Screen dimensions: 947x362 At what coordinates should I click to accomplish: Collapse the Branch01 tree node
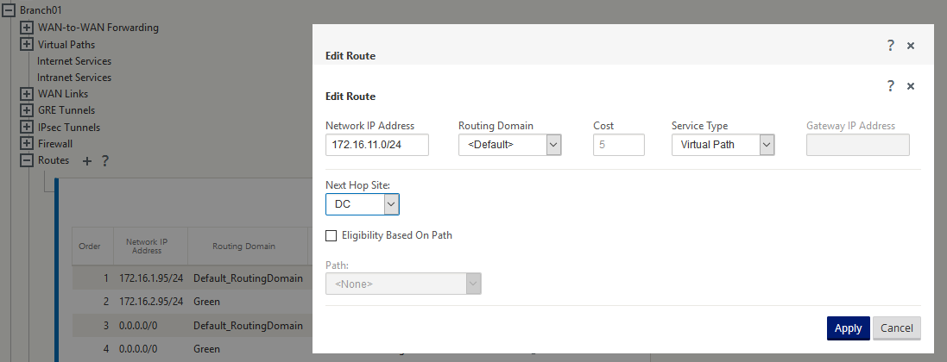9,10
